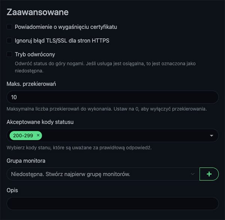The height and width of the screenshot is (220, 225).
Task: Select the 200-299 green tag
Action: 22,135
